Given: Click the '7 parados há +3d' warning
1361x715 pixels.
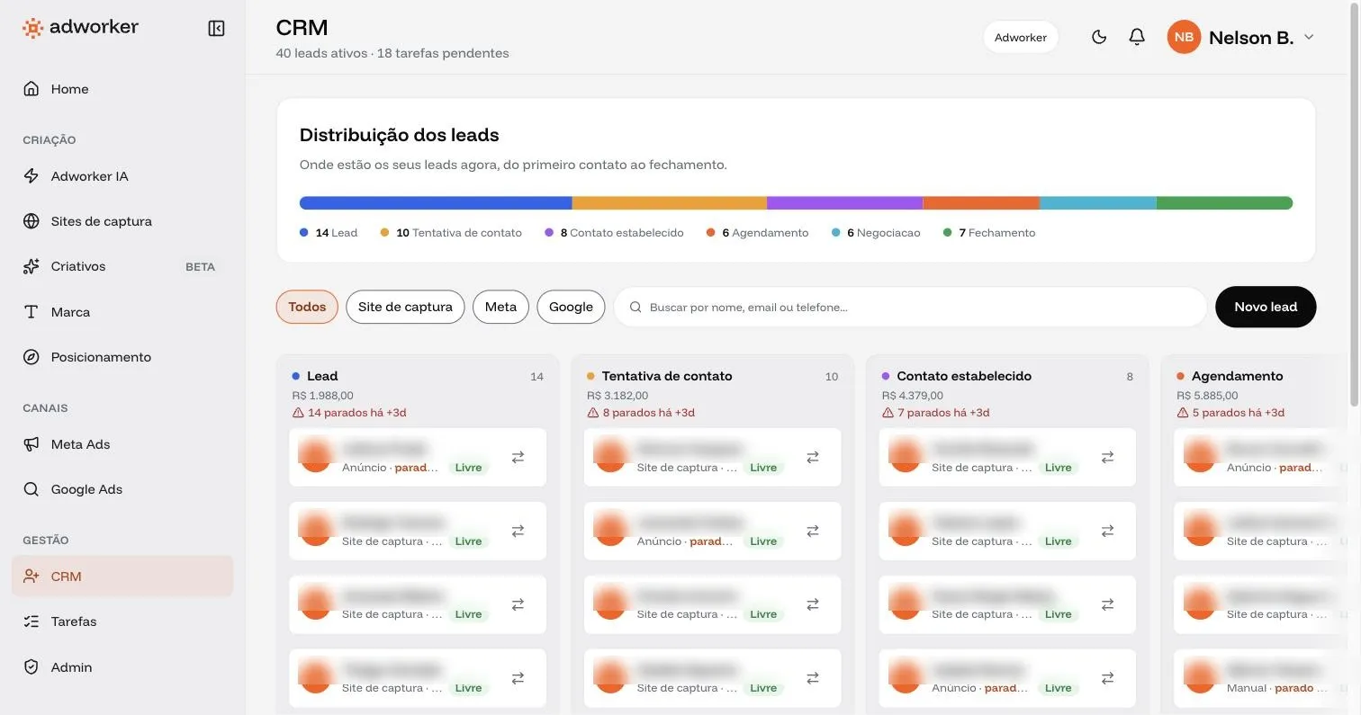Looking at the screenshot, I should coord(936,413).
